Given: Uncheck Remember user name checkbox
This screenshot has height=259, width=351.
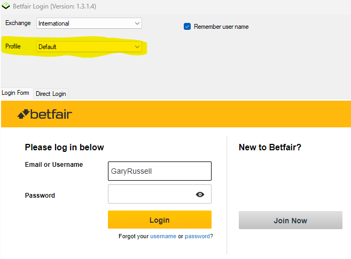Looking at the screenshot, I should pos(187,27).
